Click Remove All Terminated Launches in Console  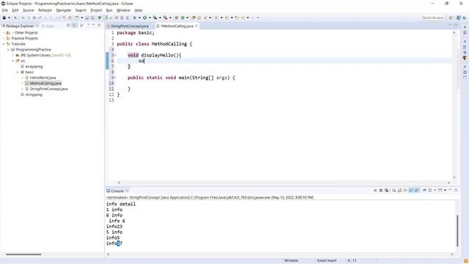pyautogui.click(x=386, y=190)
